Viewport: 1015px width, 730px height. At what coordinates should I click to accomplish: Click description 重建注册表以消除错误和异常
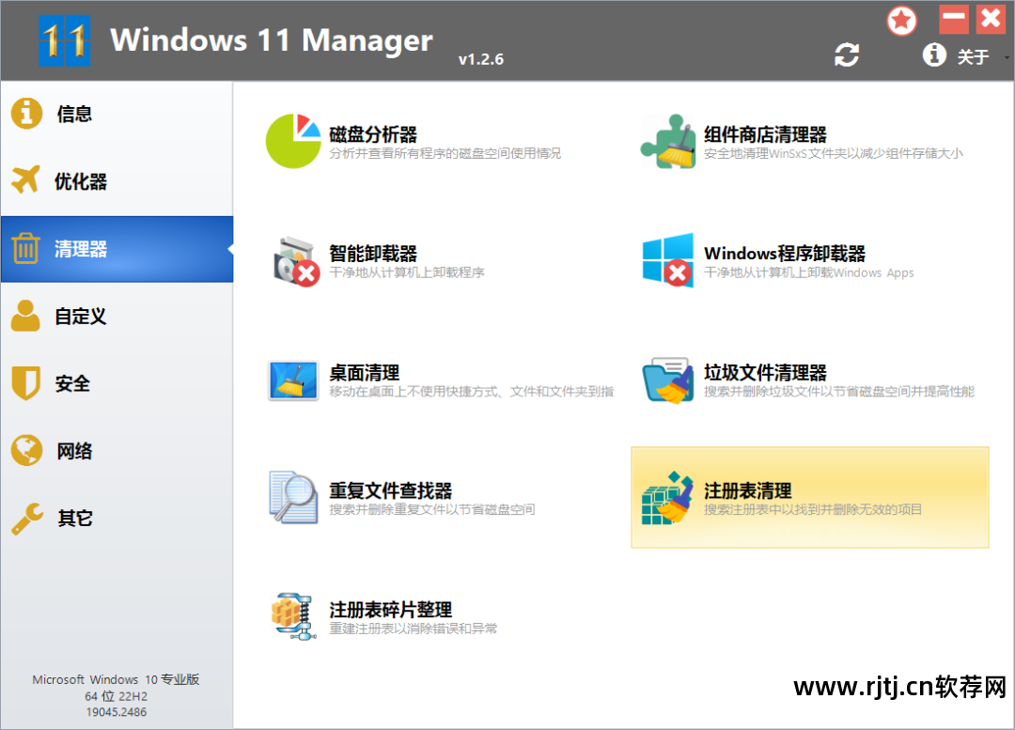click(414, 629)
